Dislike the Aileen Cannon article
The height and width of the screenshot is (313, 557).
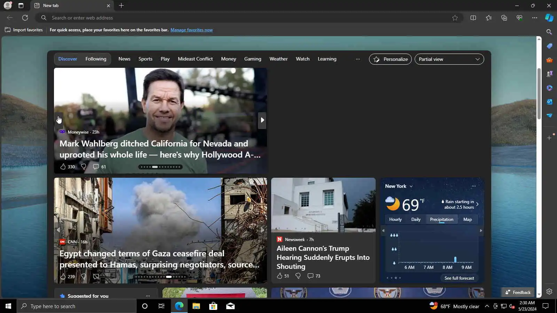click(298, 276)
